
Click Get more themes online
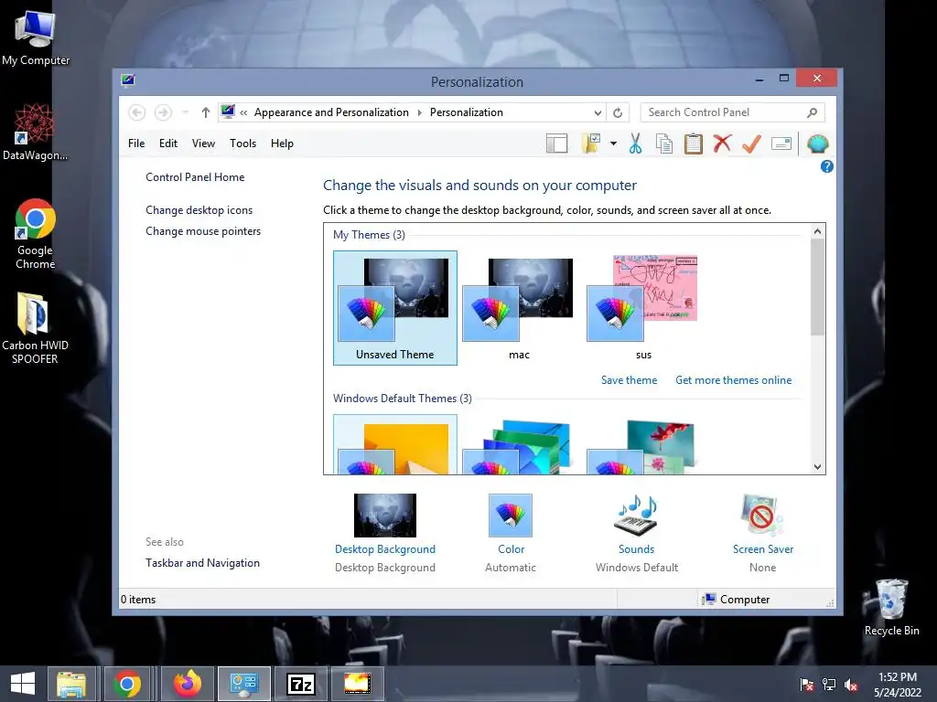[x=733, y=380]
